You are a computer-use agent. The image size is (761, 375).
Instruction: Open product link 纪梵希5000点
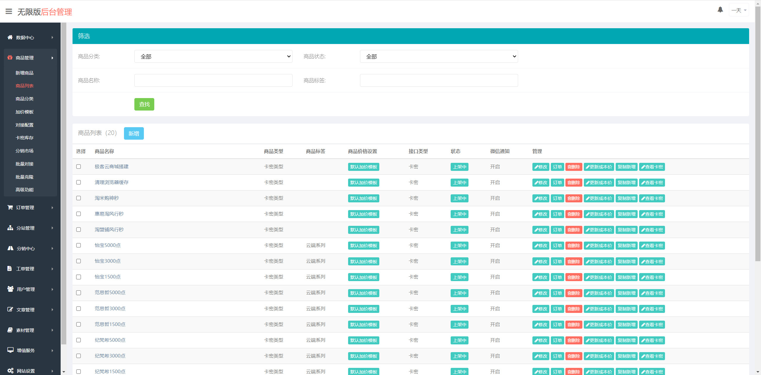click(x=110, y=340)
